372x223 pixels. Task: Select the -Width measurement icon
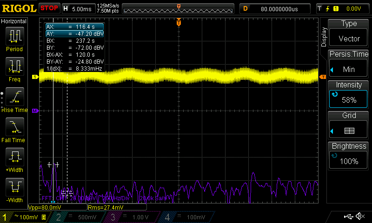[14, 187]
